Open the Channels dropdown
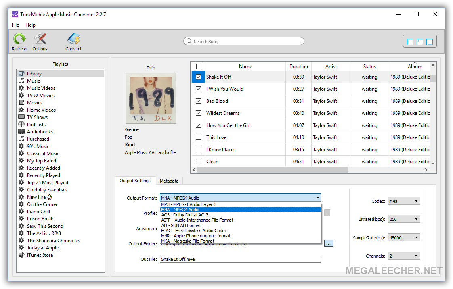The image size is (453, 289). [404, 256]
